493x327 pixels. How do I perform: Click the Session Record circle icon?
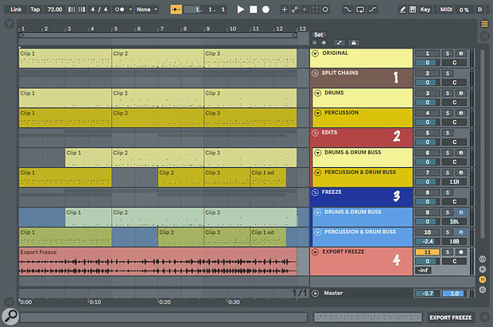(325, 10)
